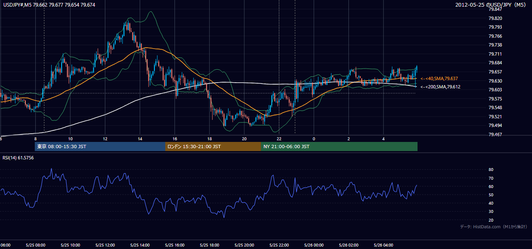This screenshot has height=249, width=532.
Task: Click the 5/25 14:00 bottom time label
Action: [x=140, y=245]
